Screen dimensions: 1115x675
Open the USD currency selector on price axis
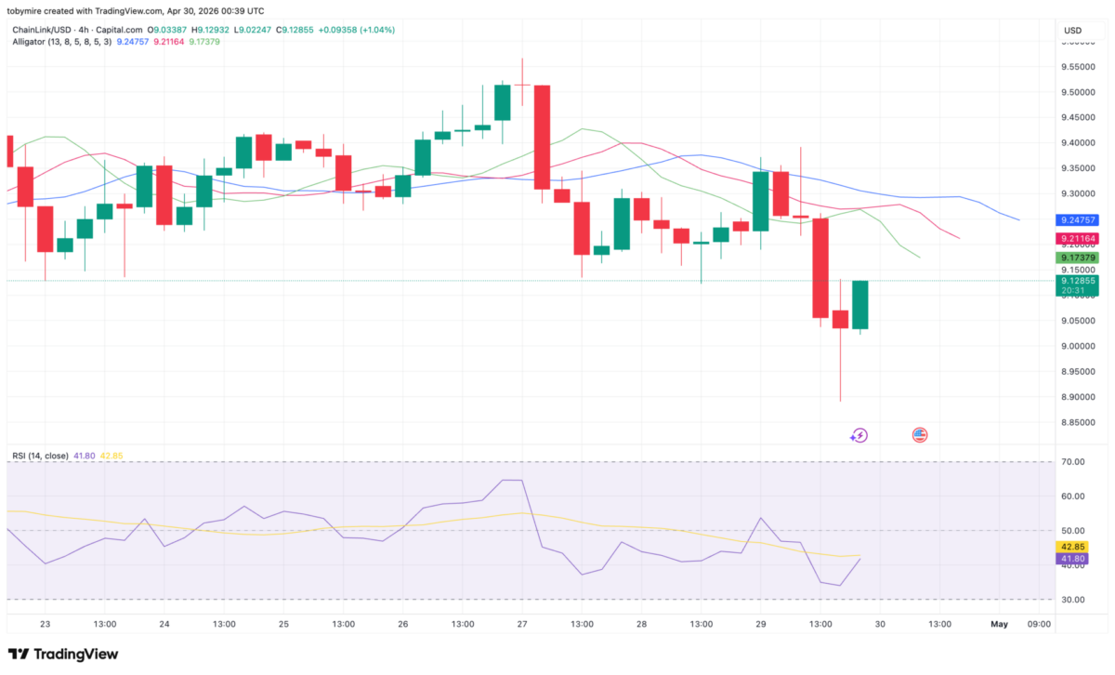click(x=1073, y=31)
